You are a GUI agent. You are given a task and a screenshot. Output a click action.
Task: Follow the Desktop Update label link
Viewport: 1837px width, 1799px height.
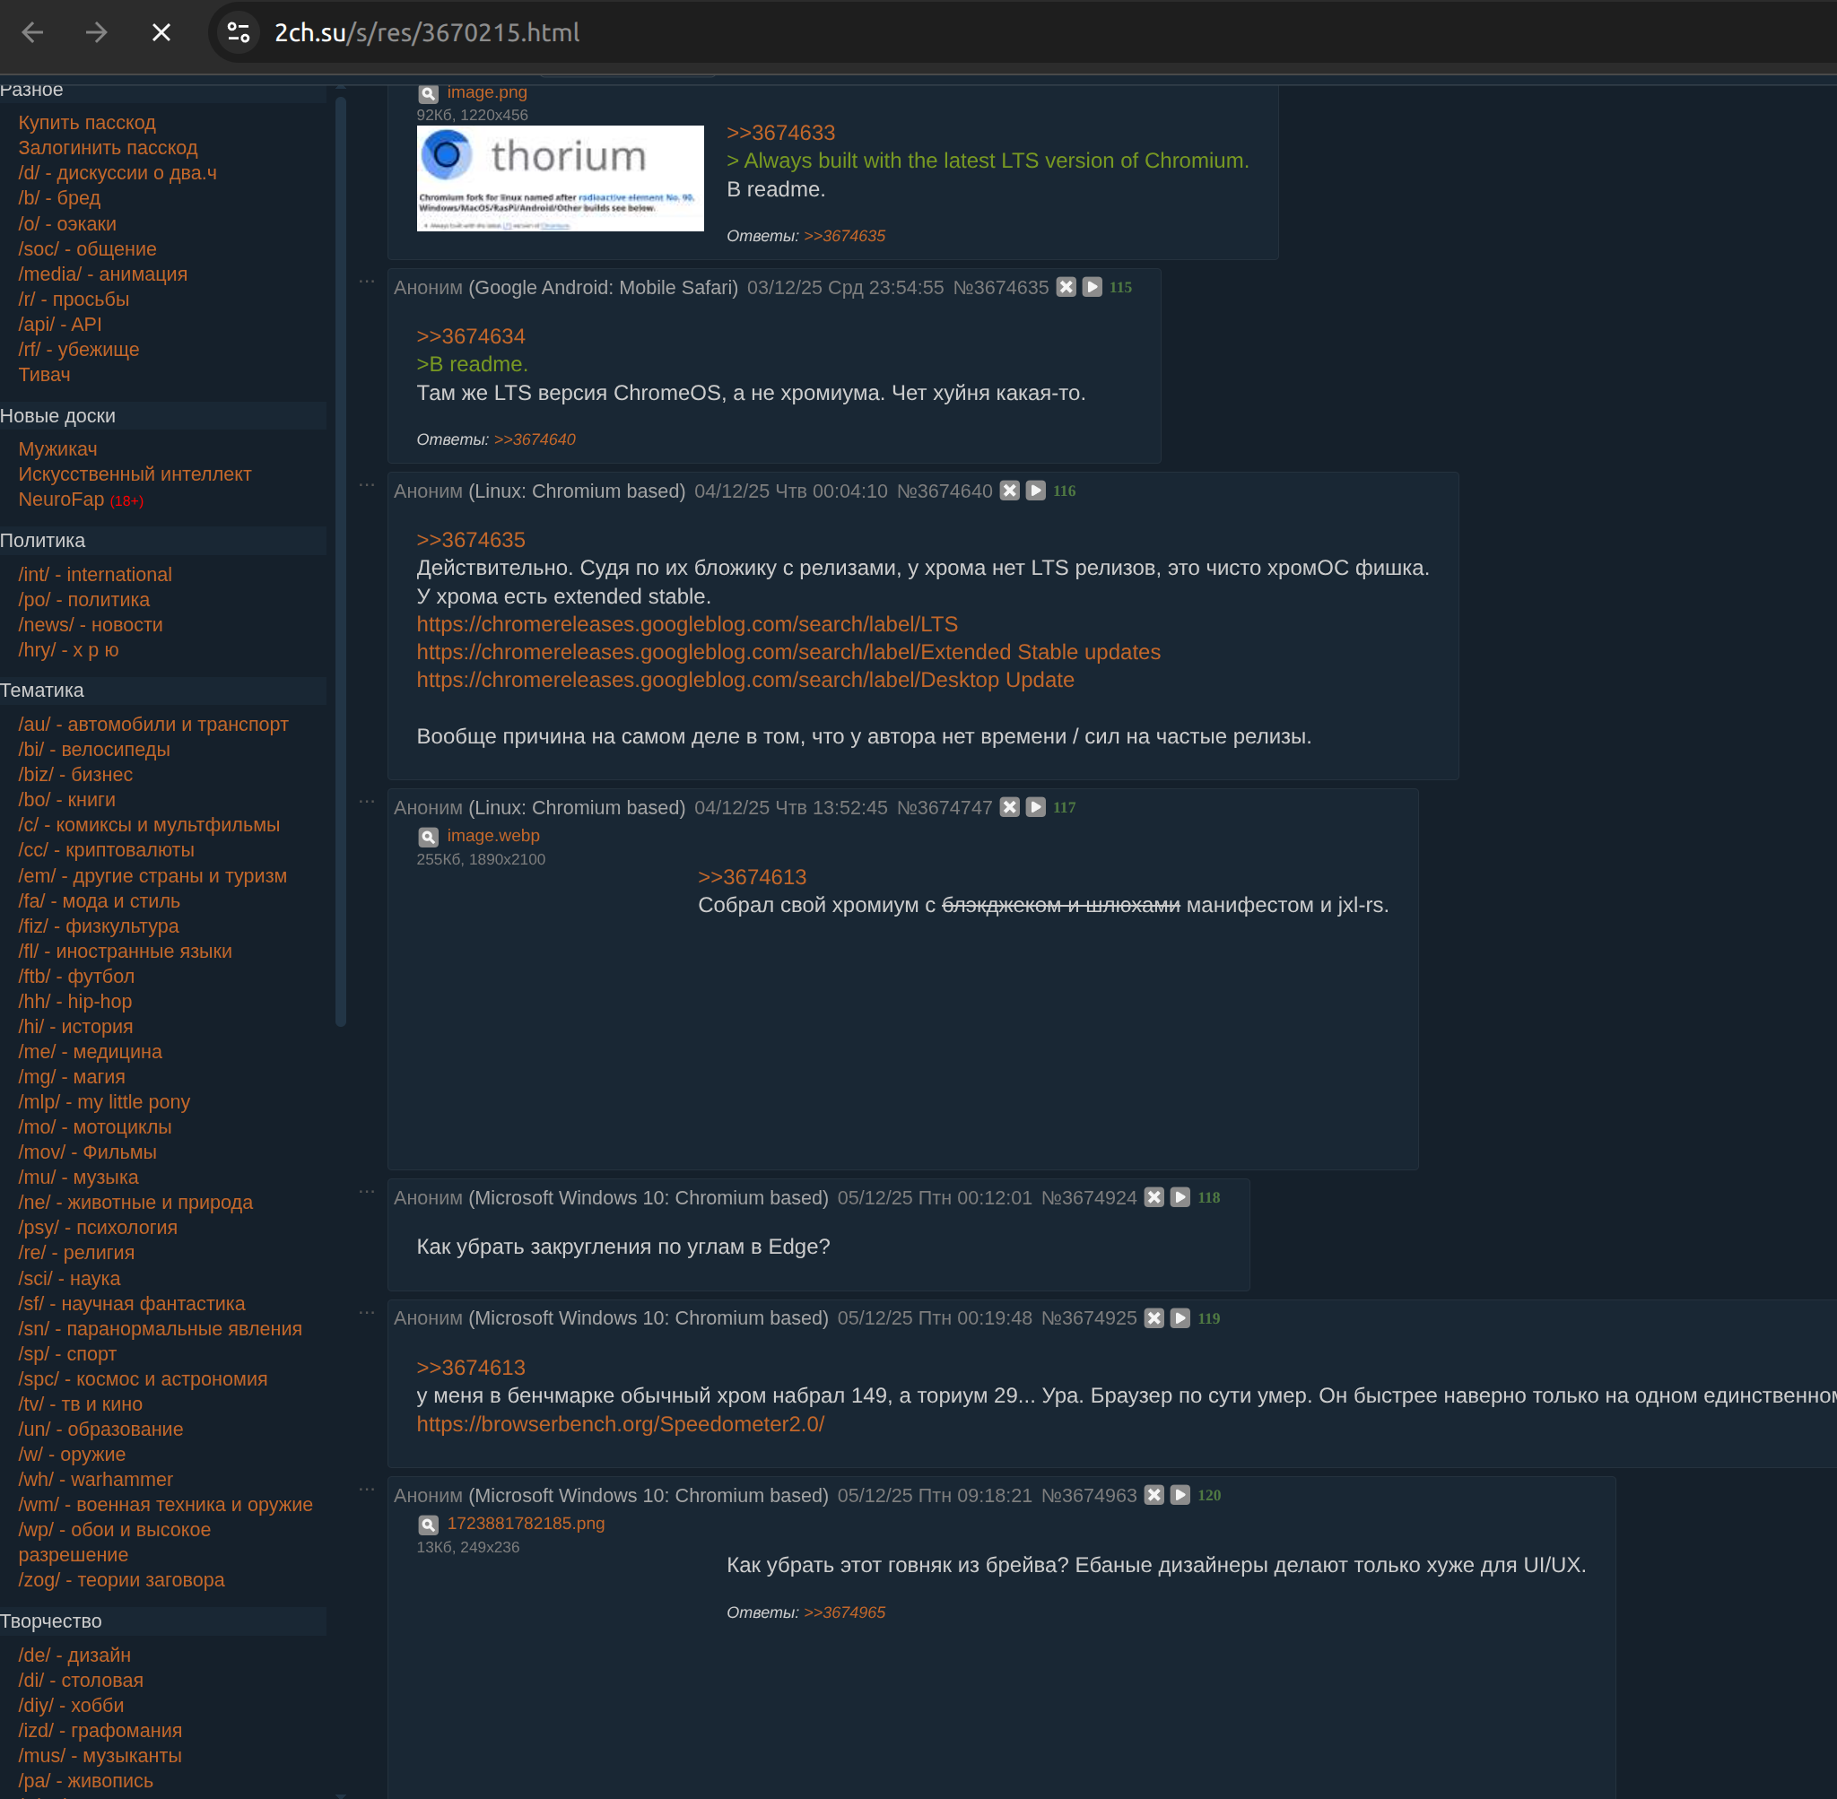point(745,681)
